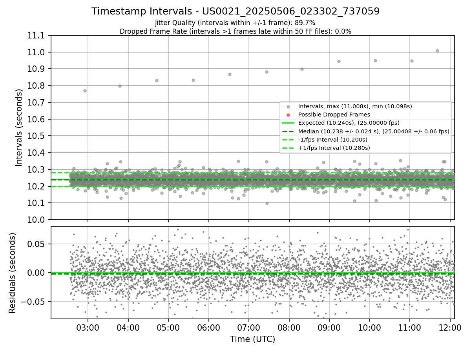Click the lowest interval point near 10.1s at 07:30
Image resolution: width=471 pixels, height=353 pixels.
[x=267, y=203]
